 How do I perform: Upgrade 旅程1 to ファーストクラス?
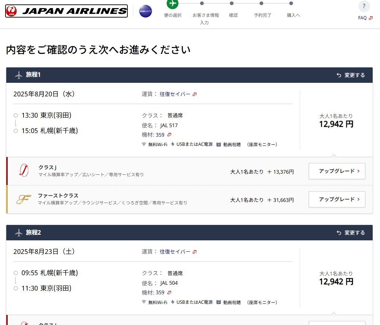click(x=337, y=199)
